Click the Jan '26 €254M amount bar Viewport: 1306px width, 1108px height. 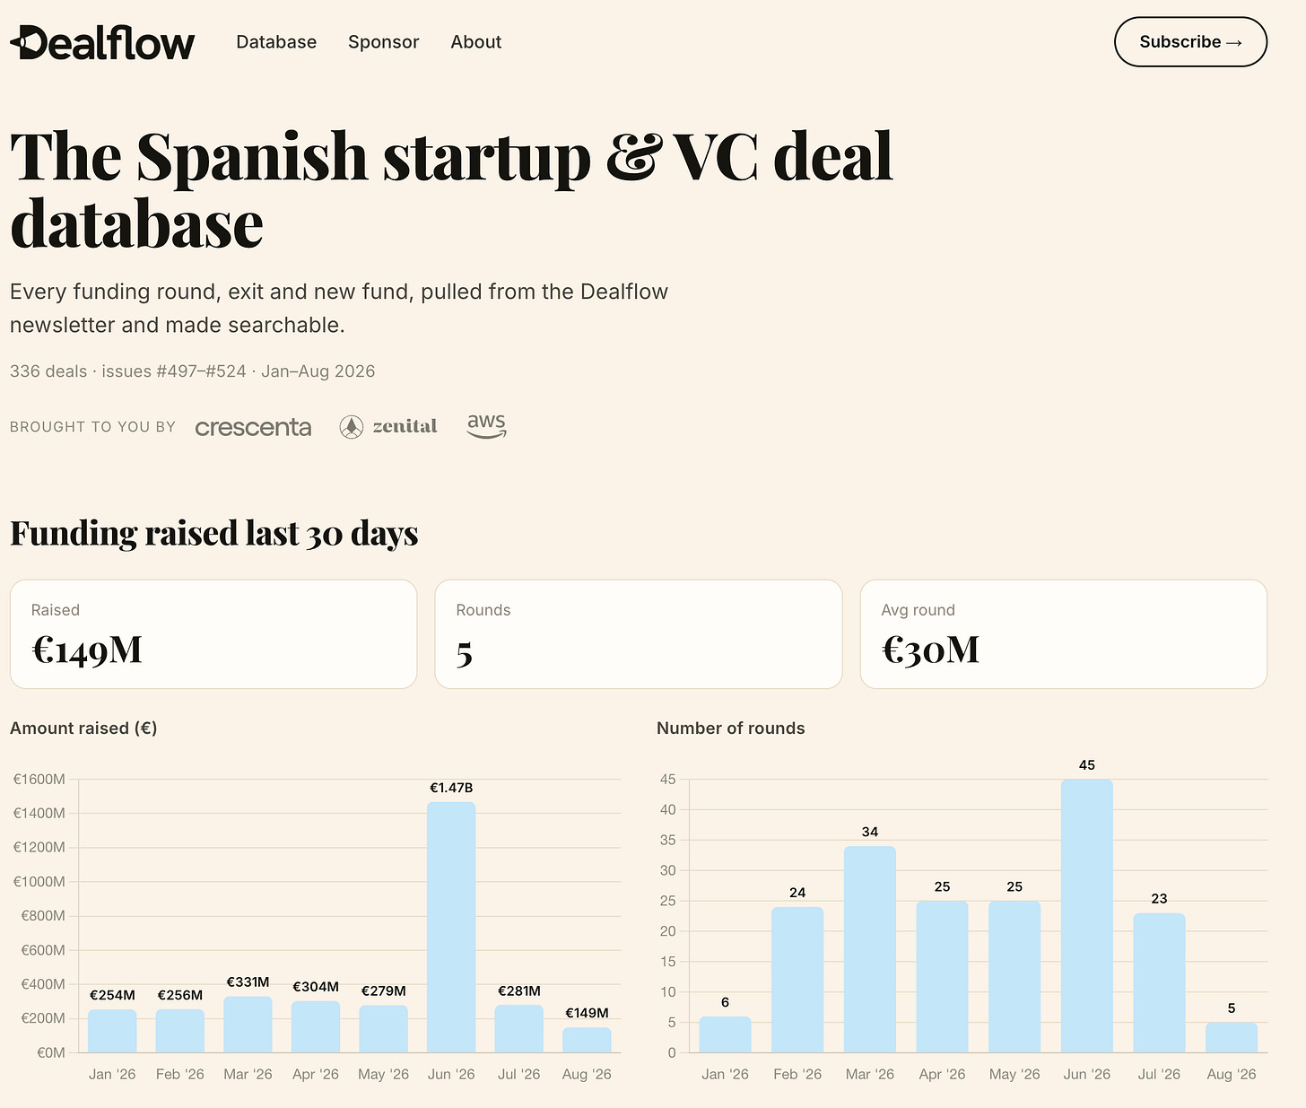112,1031
